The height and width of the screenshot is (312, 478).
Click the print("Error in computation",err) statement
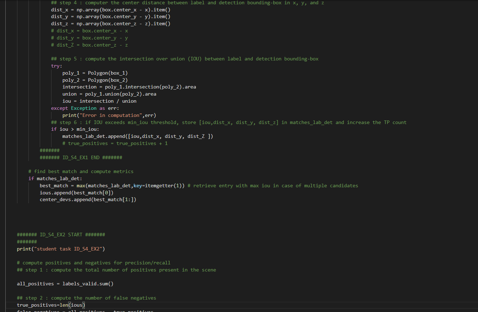(x=109, y=115)
